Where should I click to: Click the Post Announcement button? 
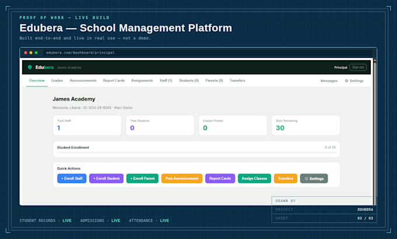[182, 178]
